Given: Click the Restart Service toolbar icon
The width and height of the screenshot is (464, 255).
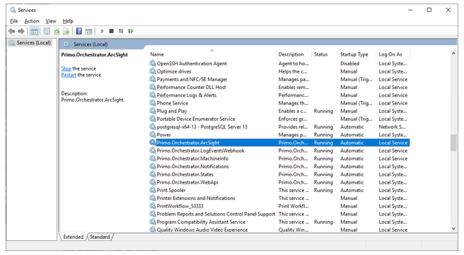Looking at the screenshot, I should (131, 31).
